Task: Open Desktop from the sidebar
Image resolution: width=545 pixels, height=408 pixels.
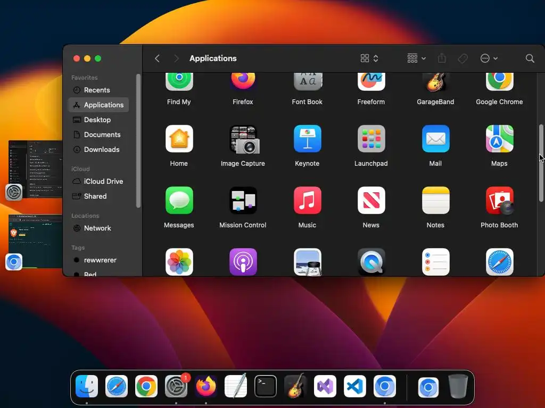Action: click(98, 120)
